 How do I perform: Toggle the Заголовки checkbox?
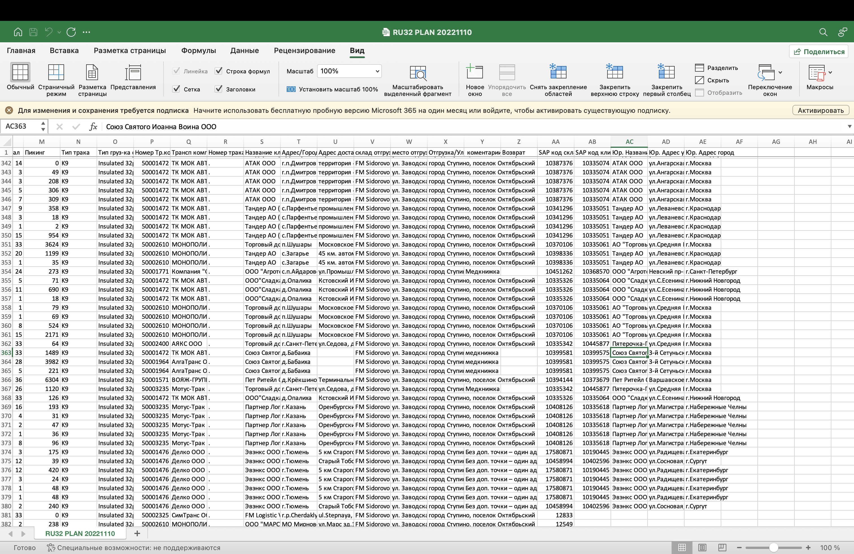219,89
